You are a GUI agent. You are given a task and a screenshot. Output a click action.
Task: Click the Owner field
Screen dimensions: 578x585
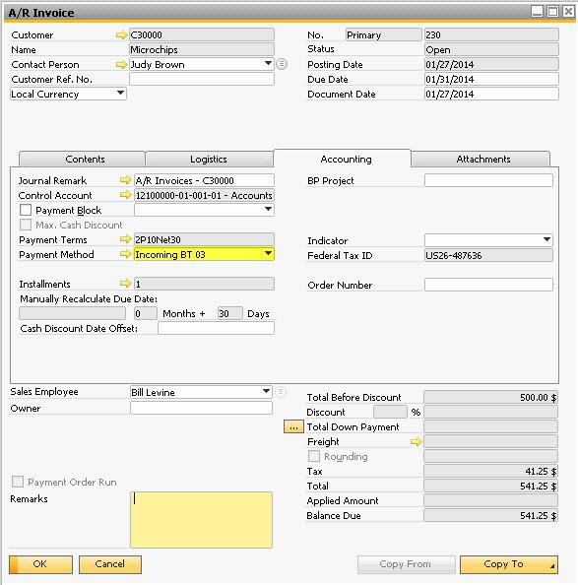click(202, 408)
